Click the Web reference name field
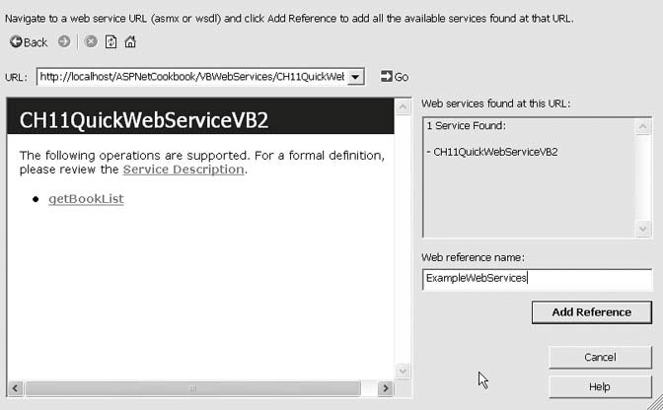Image resolution: width=663 pixels, height=410 pixels. (537, 279)
